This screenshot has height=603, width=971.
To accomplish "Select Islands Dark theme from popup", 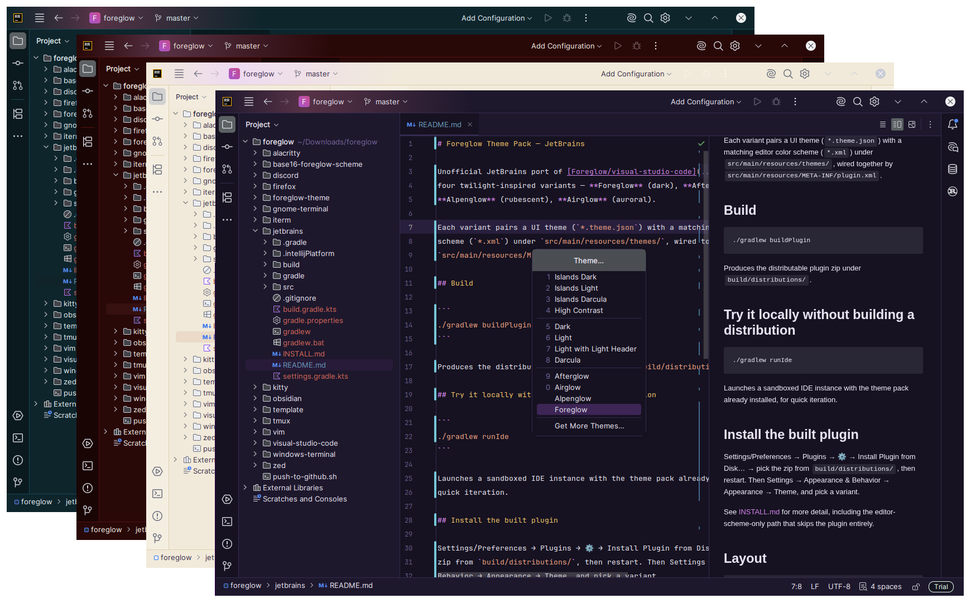I will coord(589,277).
